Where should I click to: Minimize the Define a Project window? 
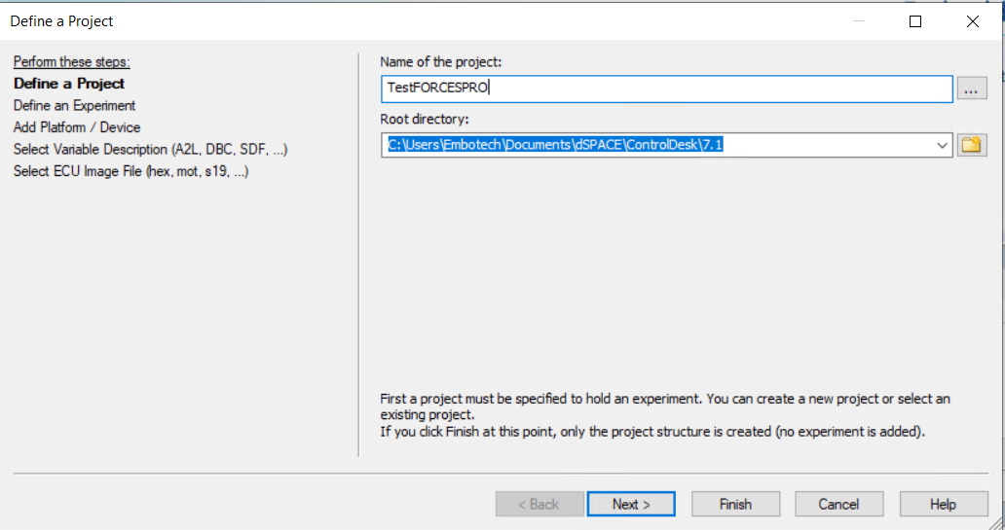click(858, 20)
